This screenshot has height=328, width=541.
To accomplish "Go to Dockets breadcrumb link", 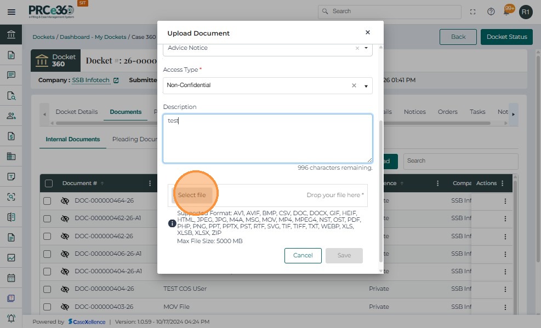I will [43, 37].
